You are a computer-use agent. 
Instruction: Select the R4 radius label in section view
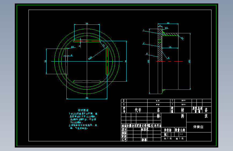pos(182,38)
